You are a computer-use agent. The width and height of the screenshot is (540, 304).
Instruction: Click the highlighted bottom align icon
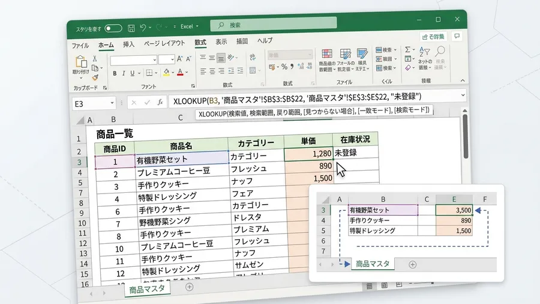(x=221, y=58)
